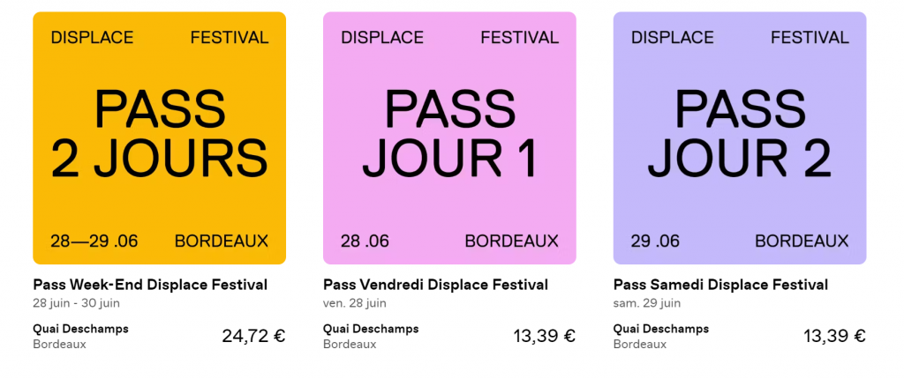Image resolution: width=904 pixels, height=379 pixels.
Task: Click Pass Vendredi Displace Festival title
Action: point(435,285)
